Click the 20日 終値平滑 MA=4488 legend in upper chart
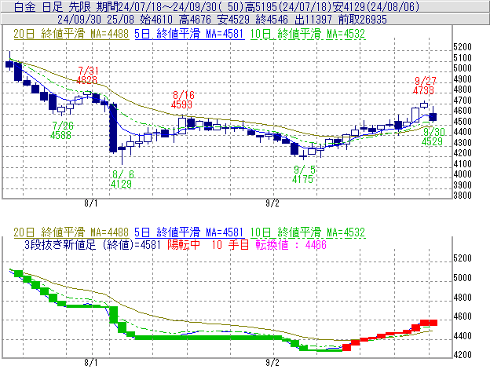Viewport: 490px width, 373px height. (71, 34)
